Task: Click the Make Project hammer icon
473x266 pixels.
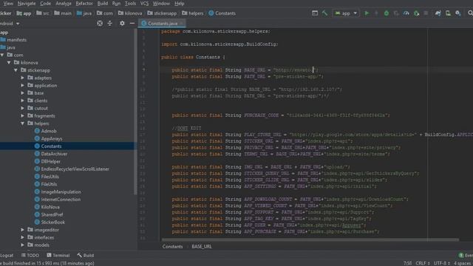Action: point(324,13)
